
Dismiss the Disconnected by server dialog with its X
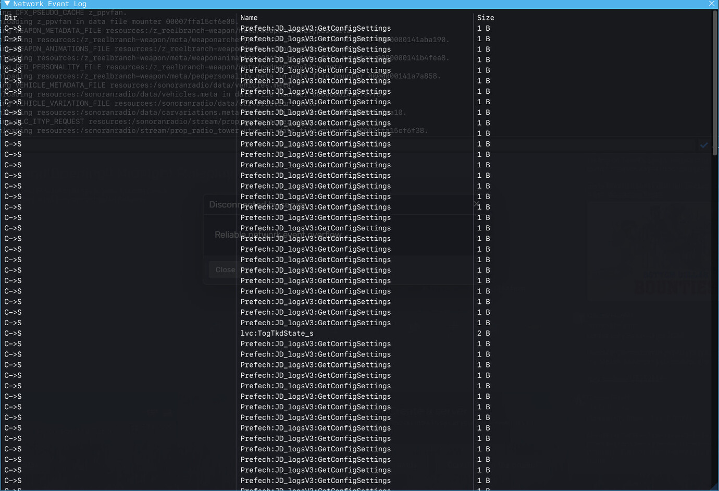pos(476,203)
